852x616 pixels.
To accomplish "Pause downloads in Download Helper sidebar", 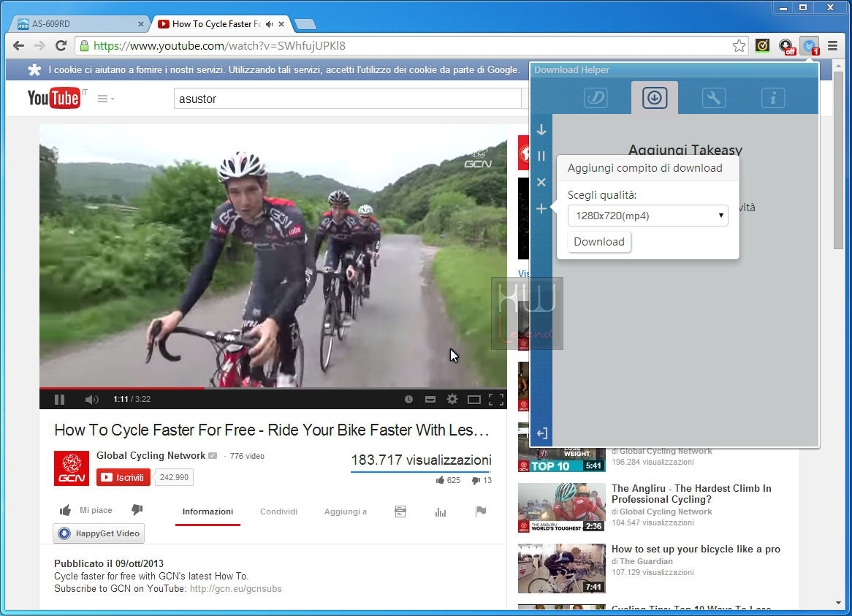I will (541, 156).
